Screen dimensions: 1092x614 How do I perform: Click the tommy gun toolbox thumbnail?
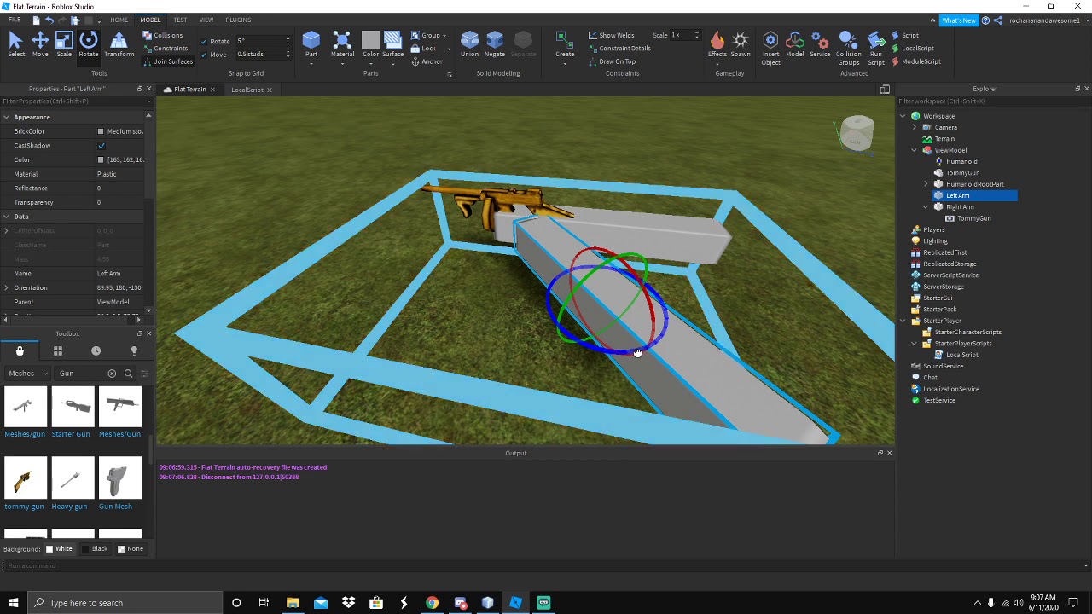25,478
